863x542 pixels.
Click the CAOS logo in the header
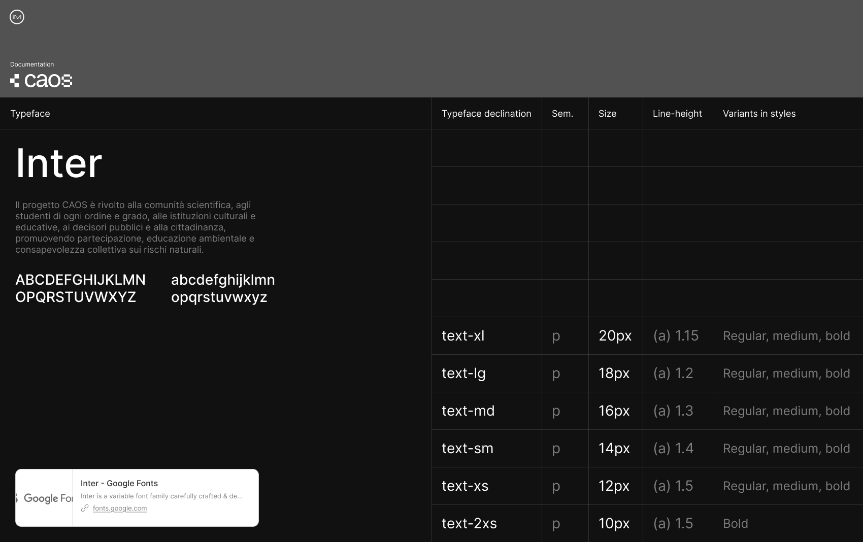pyautogui.click(x=41, y=81)
